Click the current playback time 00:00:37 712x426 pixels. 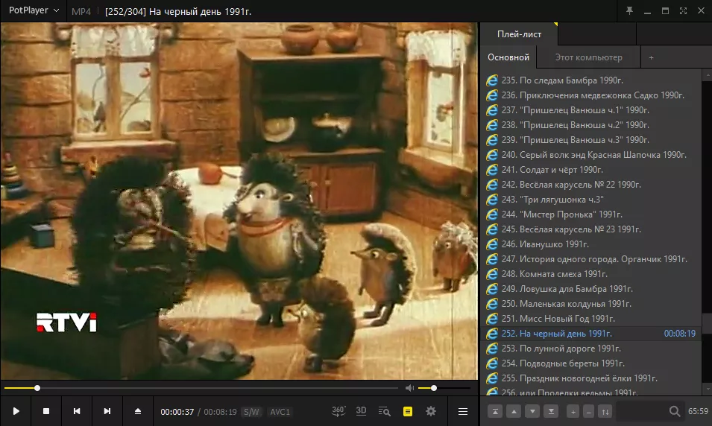(177, 412)
